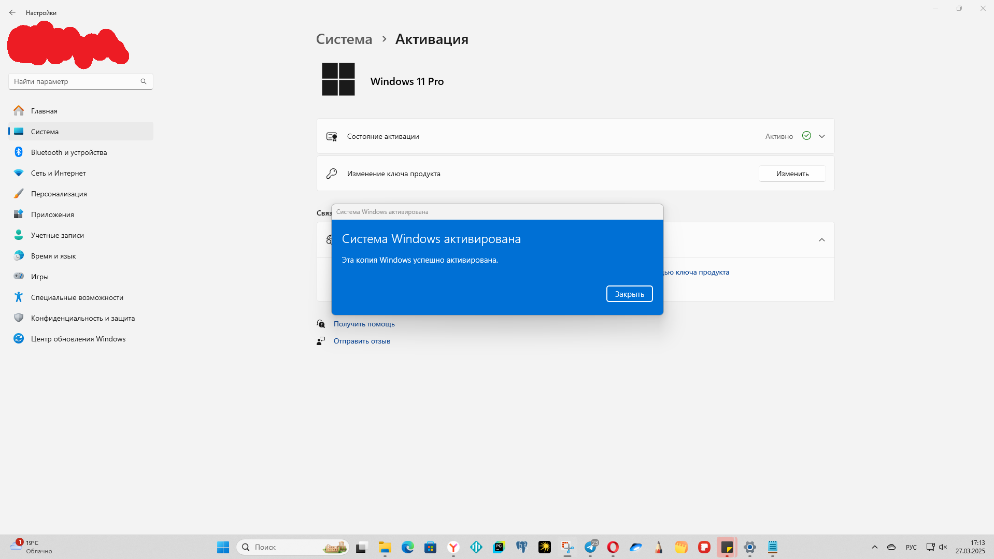Launch Yandex Browser from the taskbar
Viewport: 994px width, 559px height.
tap(453, 547)
